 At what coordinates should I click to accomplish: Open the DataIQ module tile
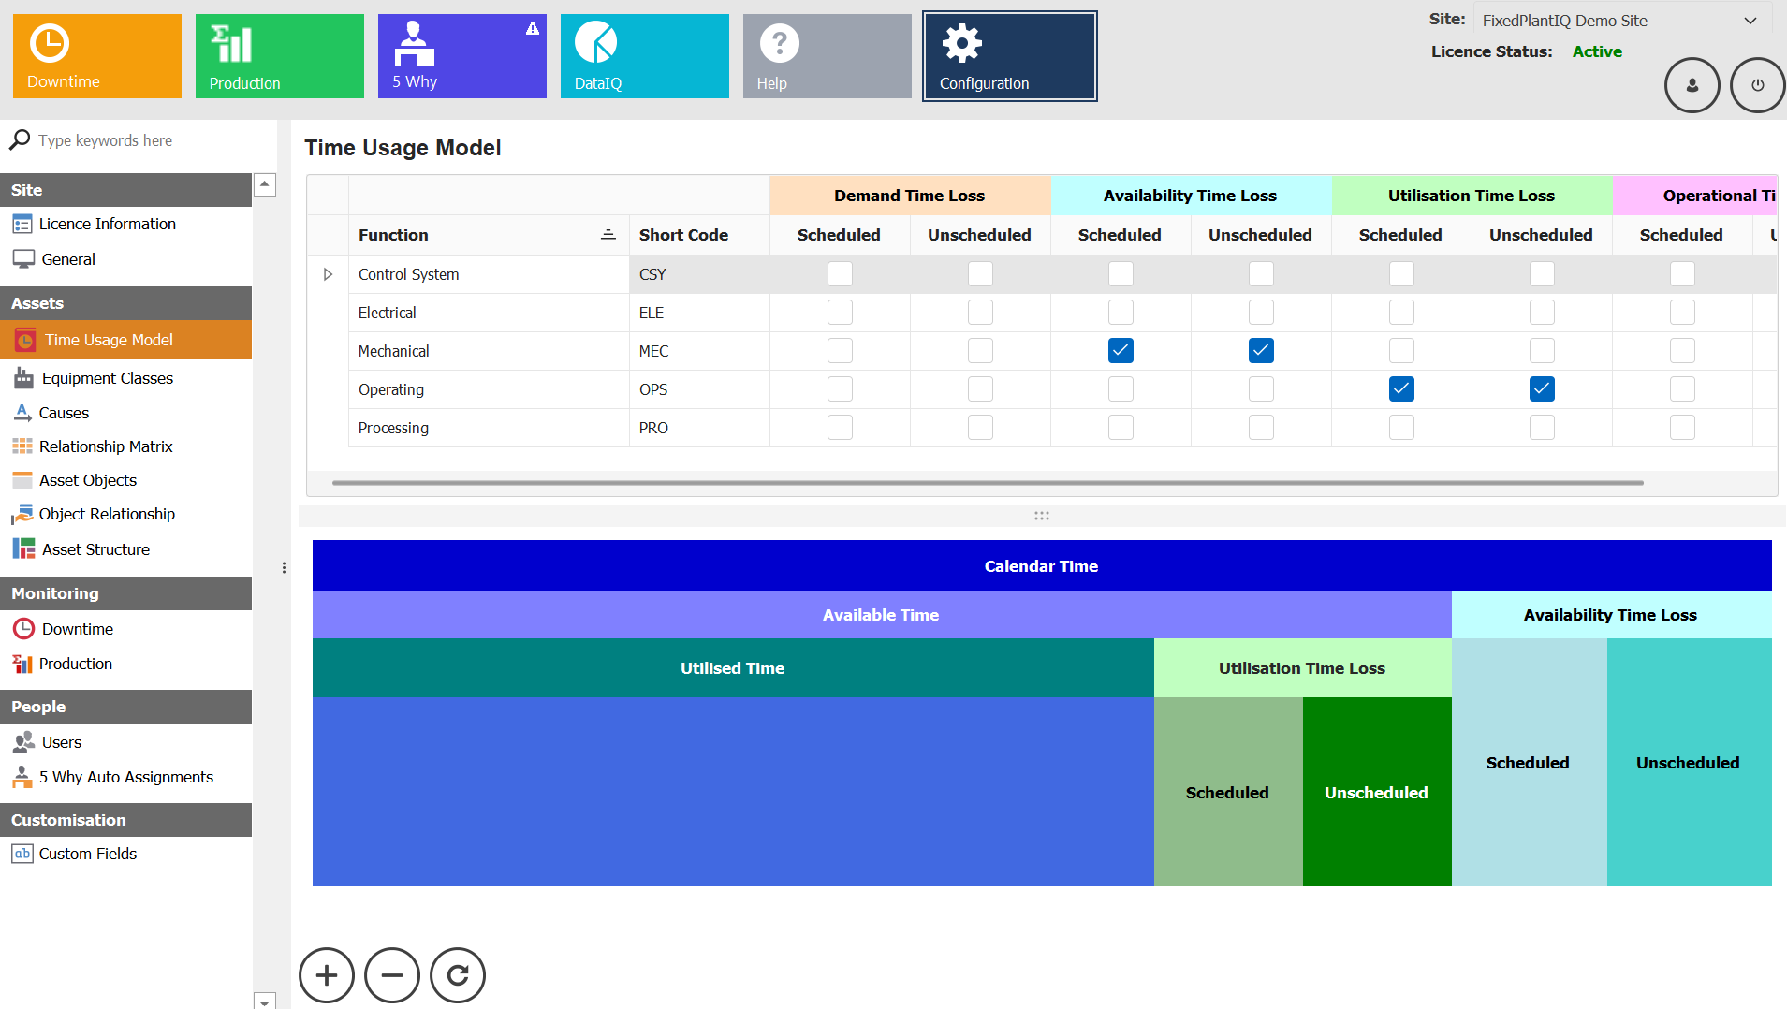(645, 56)
